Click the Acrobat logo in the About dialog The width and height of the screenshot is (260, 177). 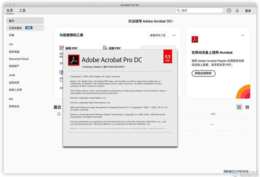pyautogui.click(x=74, y=60)
